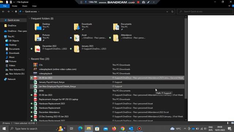Select the December Attendance file
Viewport: 234px width, 132px height.
click(x=107, y=112)
